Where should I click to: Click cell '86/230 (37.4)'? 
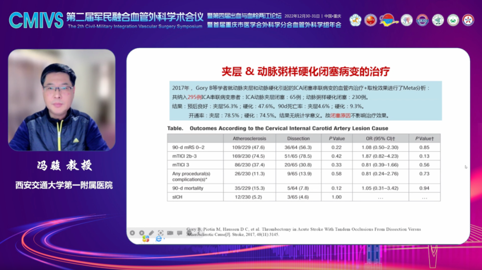click(249, 165)
